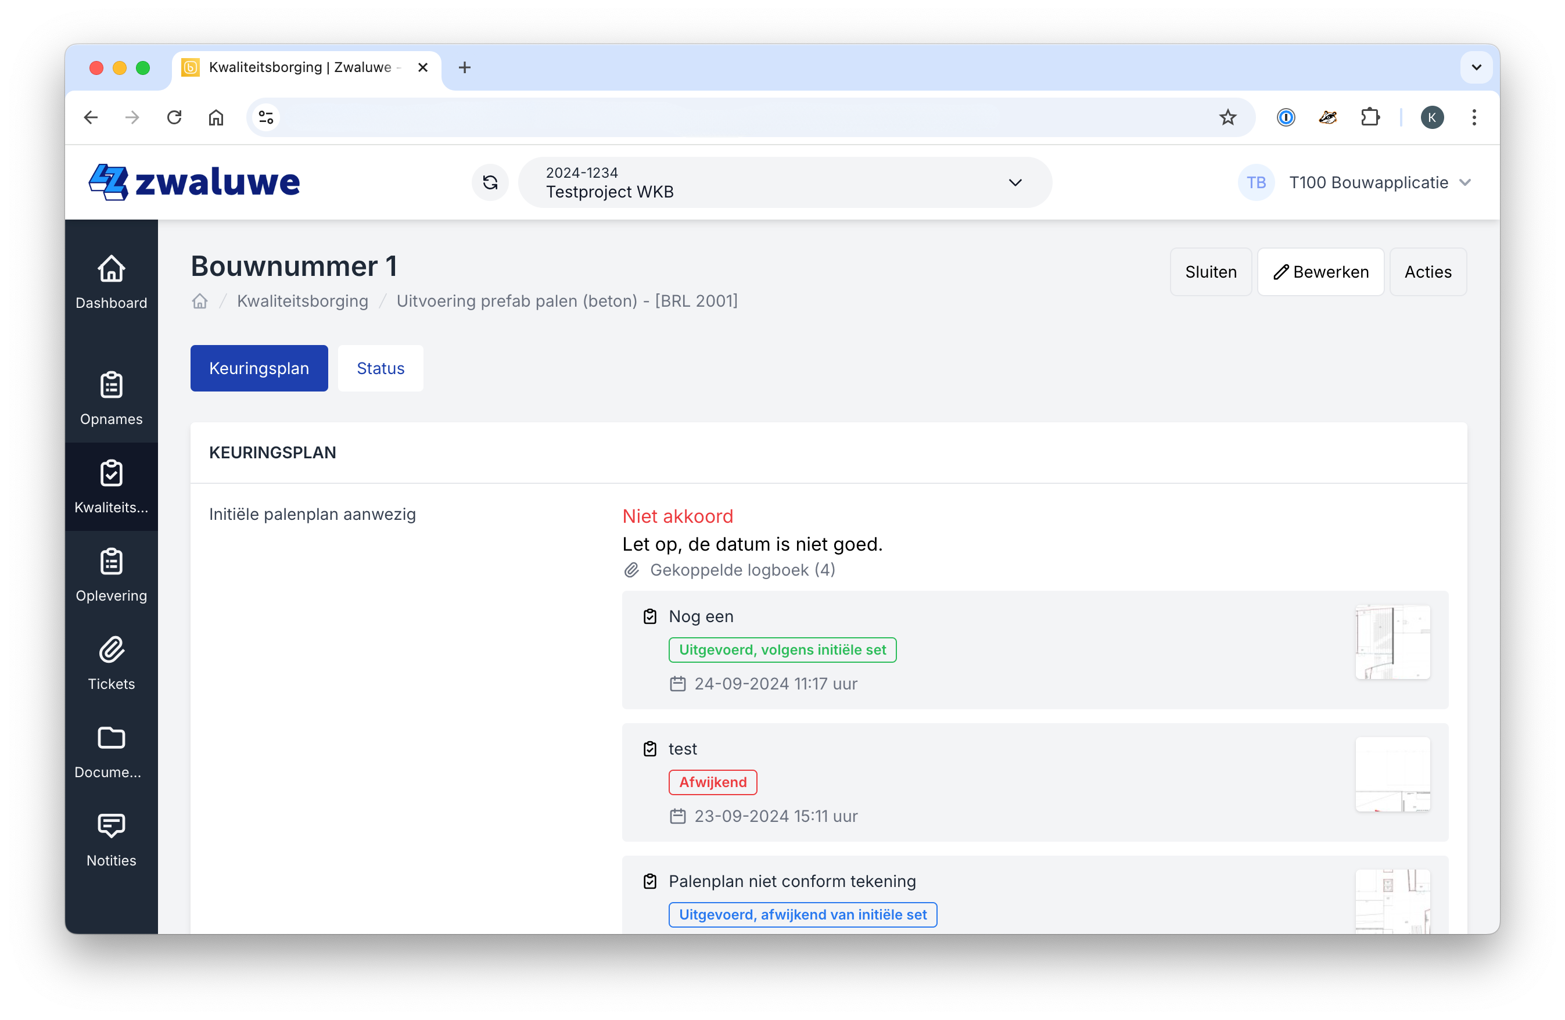Close the Kwaliteitsborging browser tab
The height and width of the screenshot is (1020, 1565).
click(423, 67)
